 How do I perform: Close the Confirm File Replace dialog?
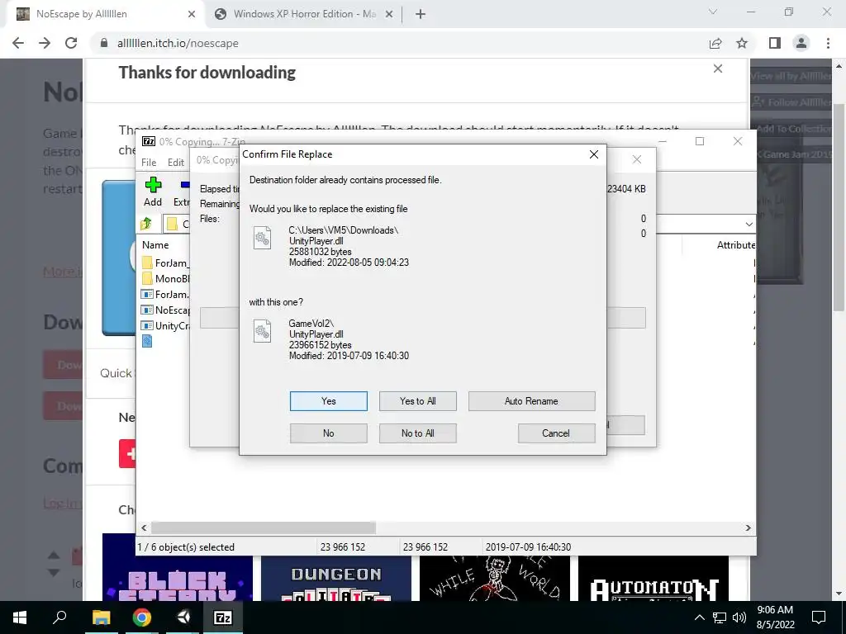click(x=593, y=154)
